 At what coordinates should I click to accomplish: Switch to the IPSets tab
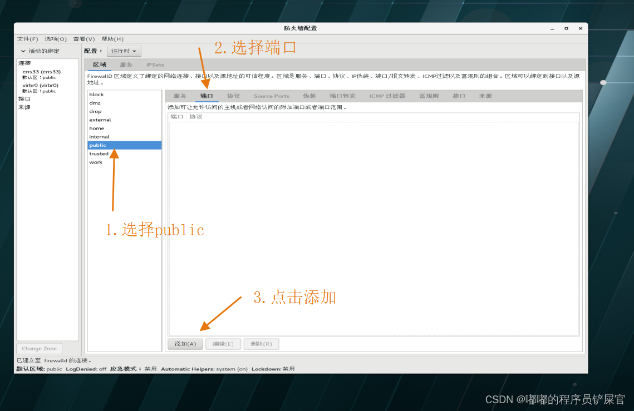click(x=155, y=65)
